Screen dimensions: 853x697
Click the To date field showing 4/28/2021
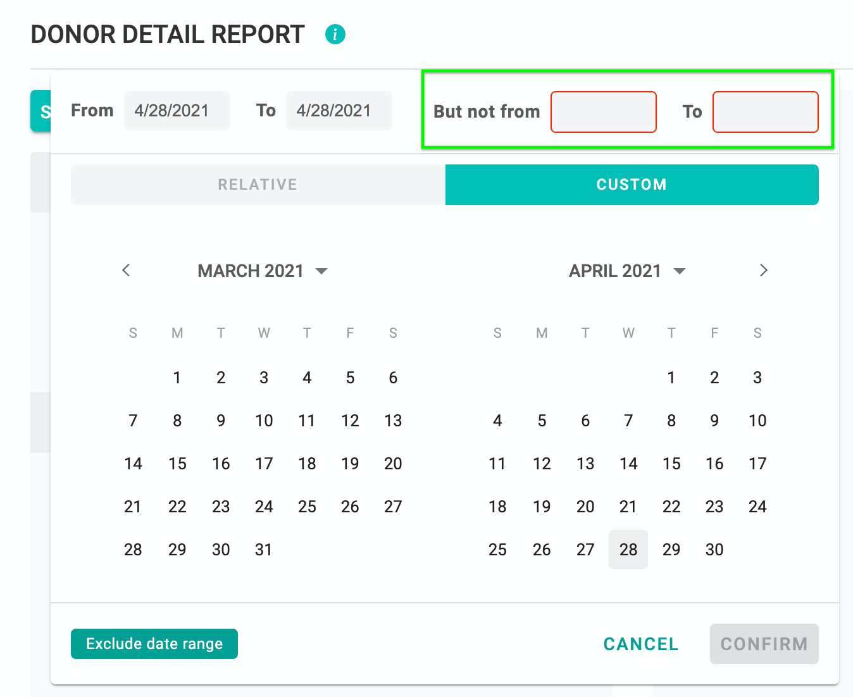[339, 111]
